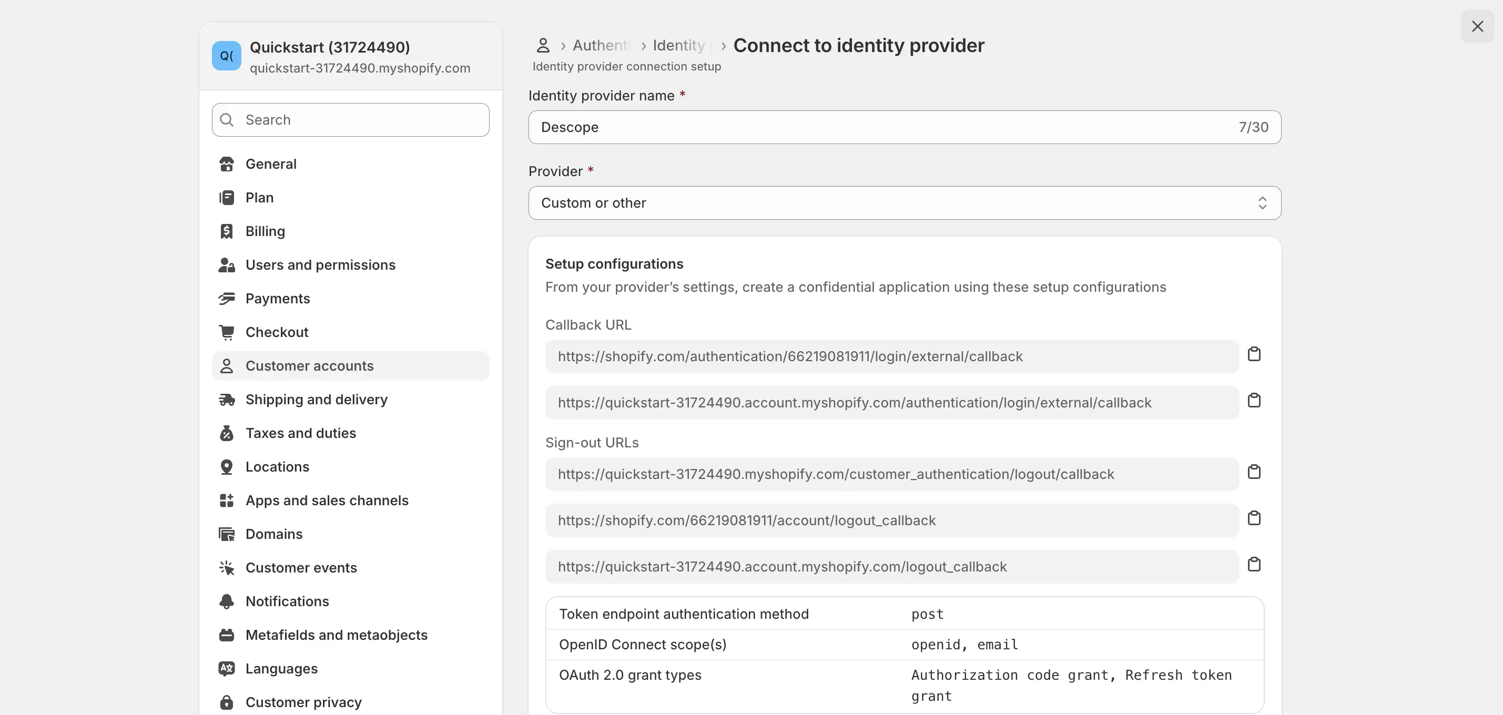1503x715 pixels.
Task: Click the Metafields and metaobjects icon
Action: (x=226, y=635)
